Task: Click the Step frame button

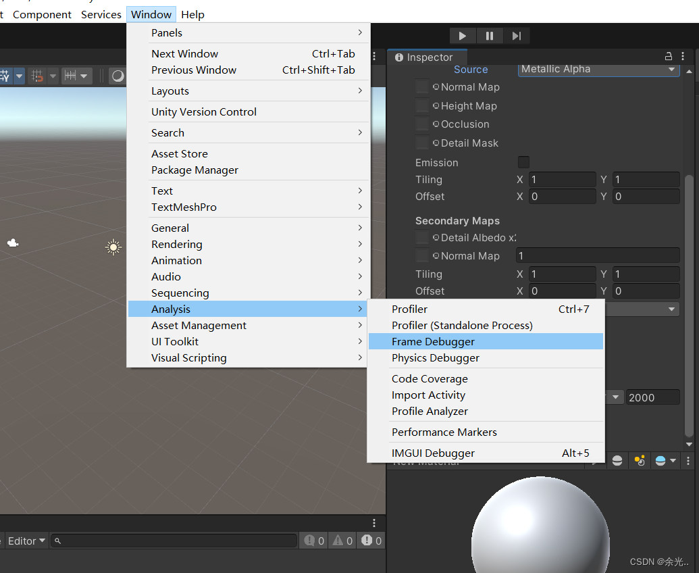Action: pyautogui.click(x=516, y=36)
